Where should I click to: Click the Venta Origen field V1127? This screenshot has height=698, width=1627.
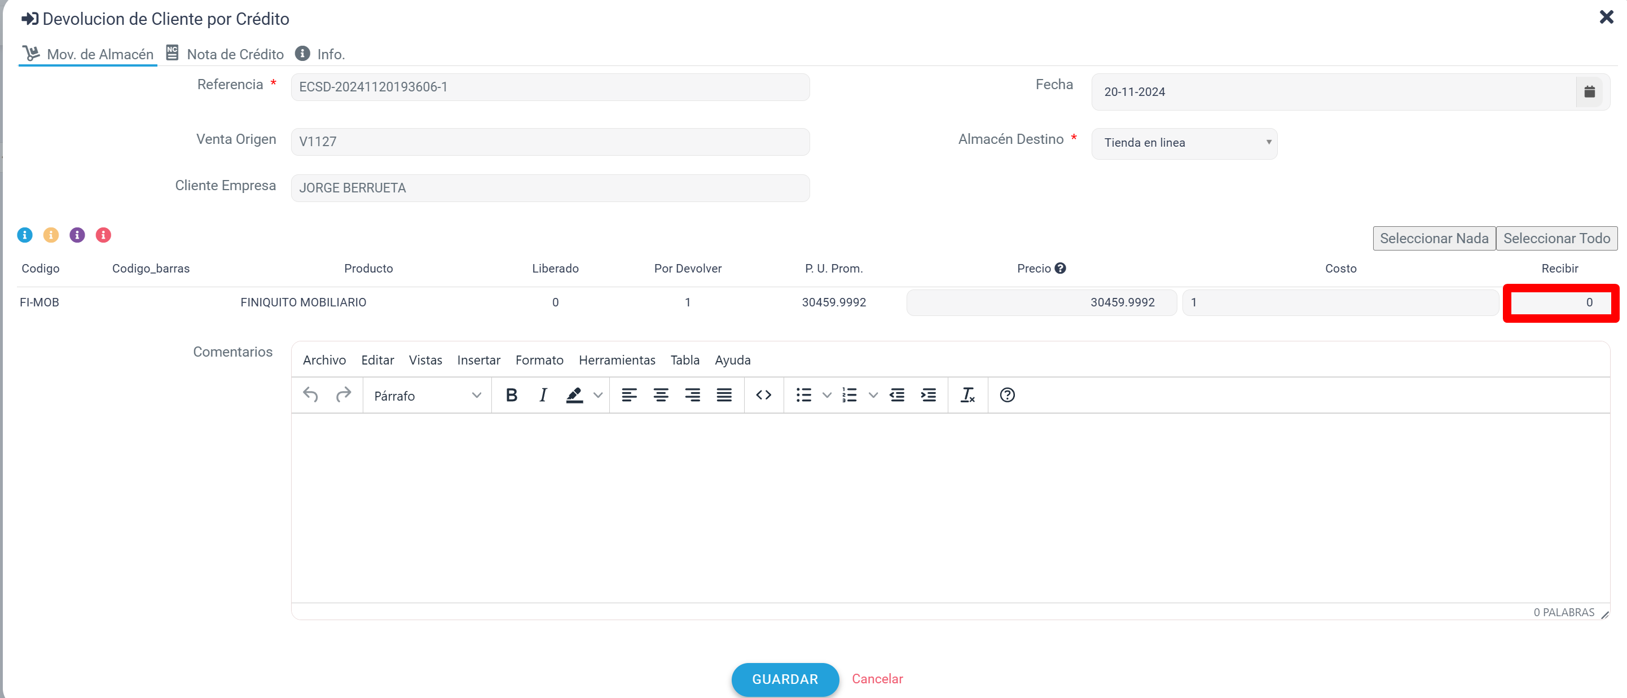[x=550, y=142]
